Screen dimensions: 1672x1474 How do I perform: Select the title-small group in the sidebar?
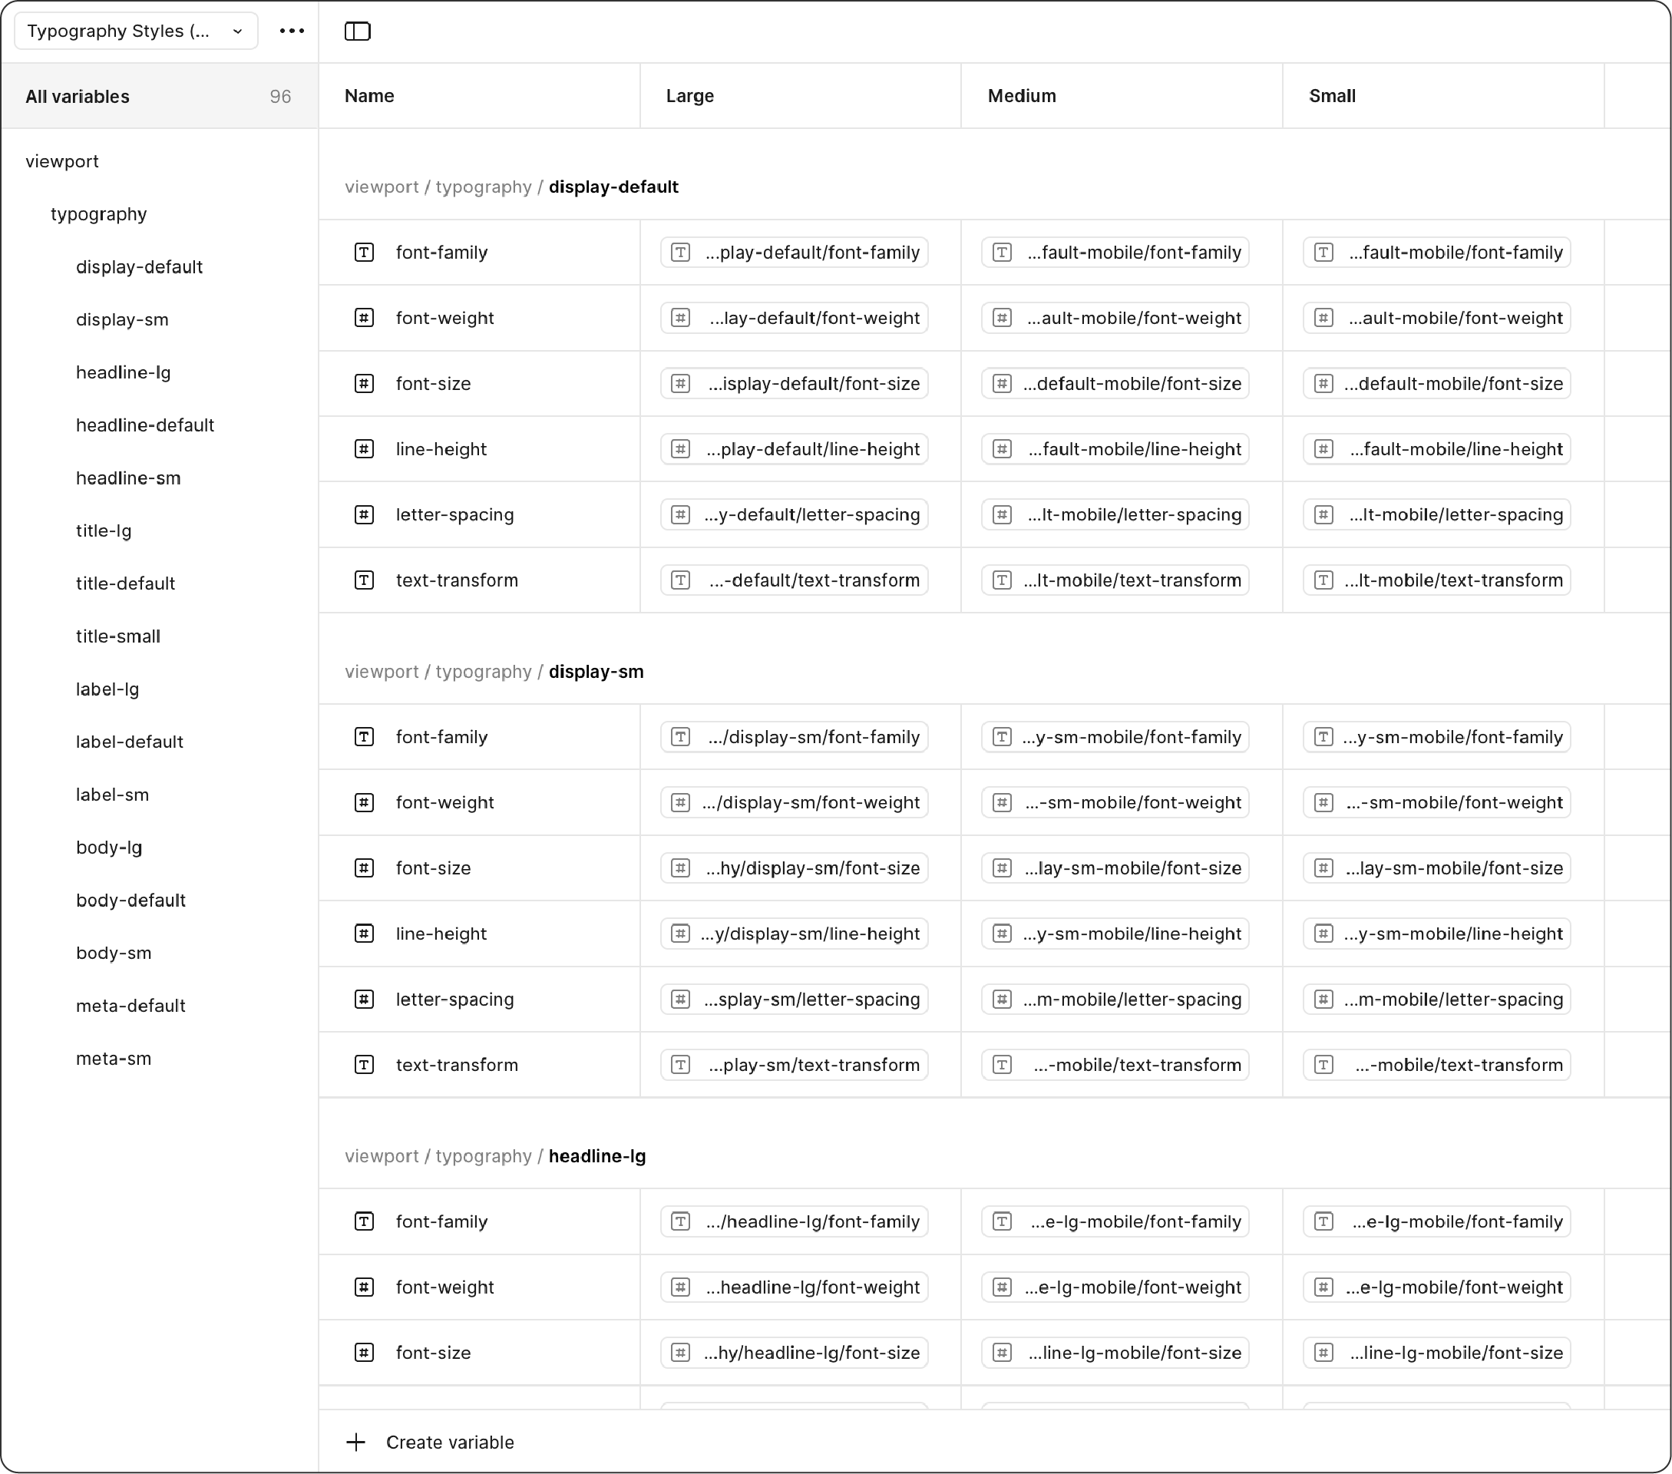pyautogui.click(x=117, y=636)
